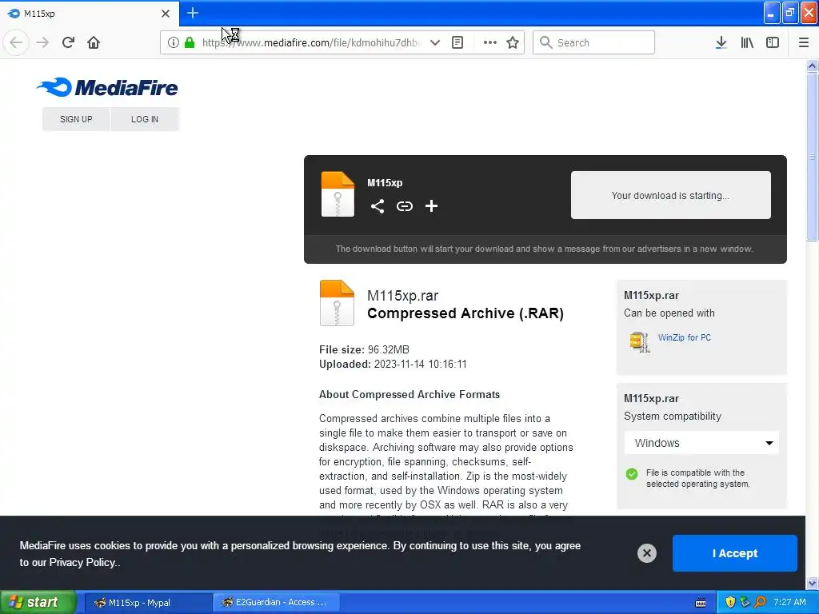Open the browser home page
The height and width of the screenshot is (614, 819).
coord(94,42)
